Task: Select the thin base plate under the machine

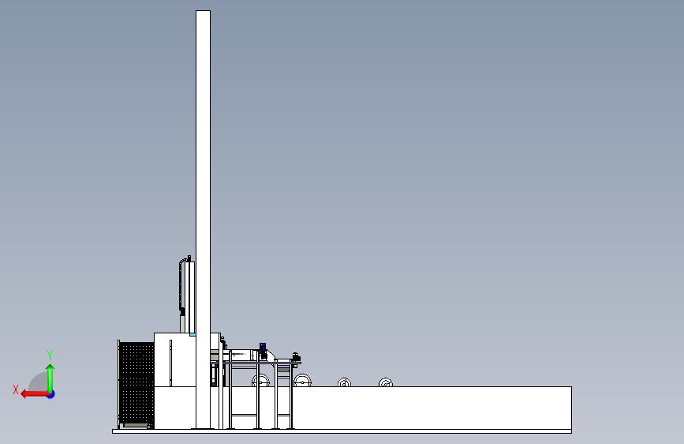Action: pos(342,432)
